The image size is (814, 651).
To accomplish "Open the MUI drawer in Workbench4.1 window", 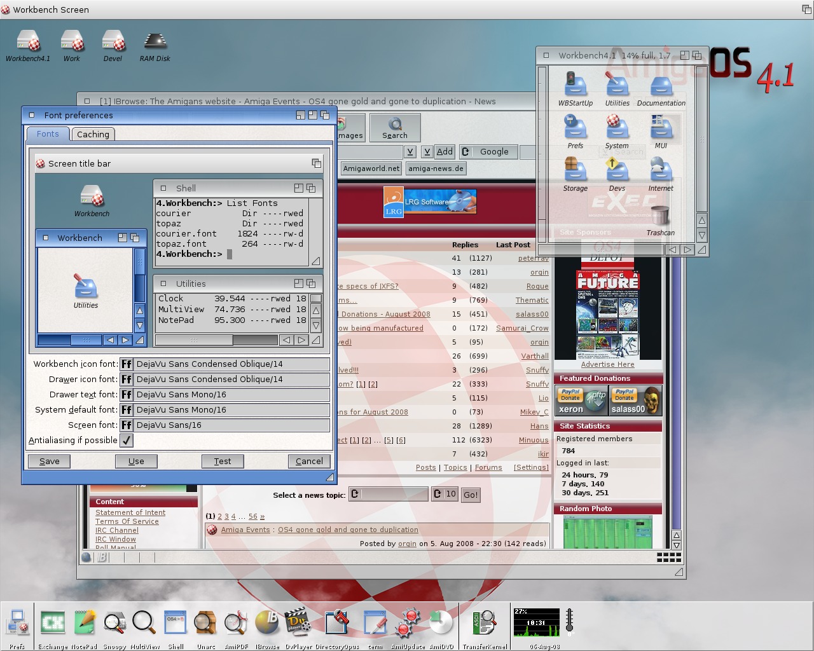I will (661, 128).
